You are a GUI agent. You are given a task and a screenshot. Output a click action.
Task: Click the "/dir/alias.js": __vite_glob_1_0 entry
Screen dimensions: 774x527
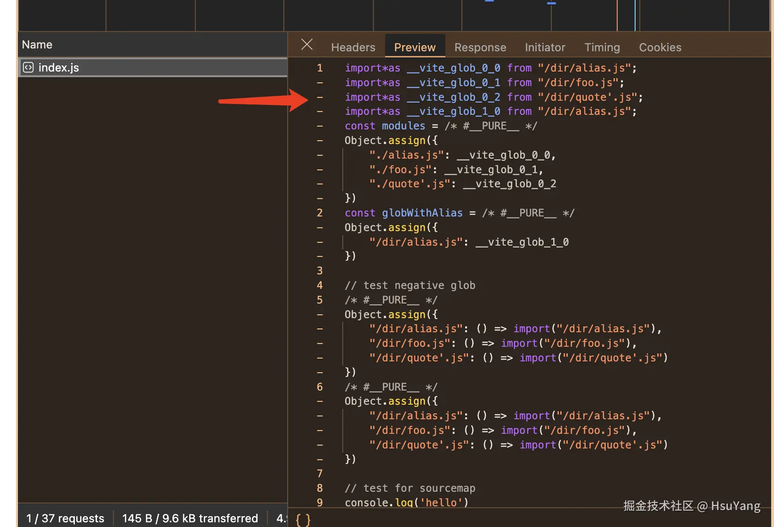469,242
